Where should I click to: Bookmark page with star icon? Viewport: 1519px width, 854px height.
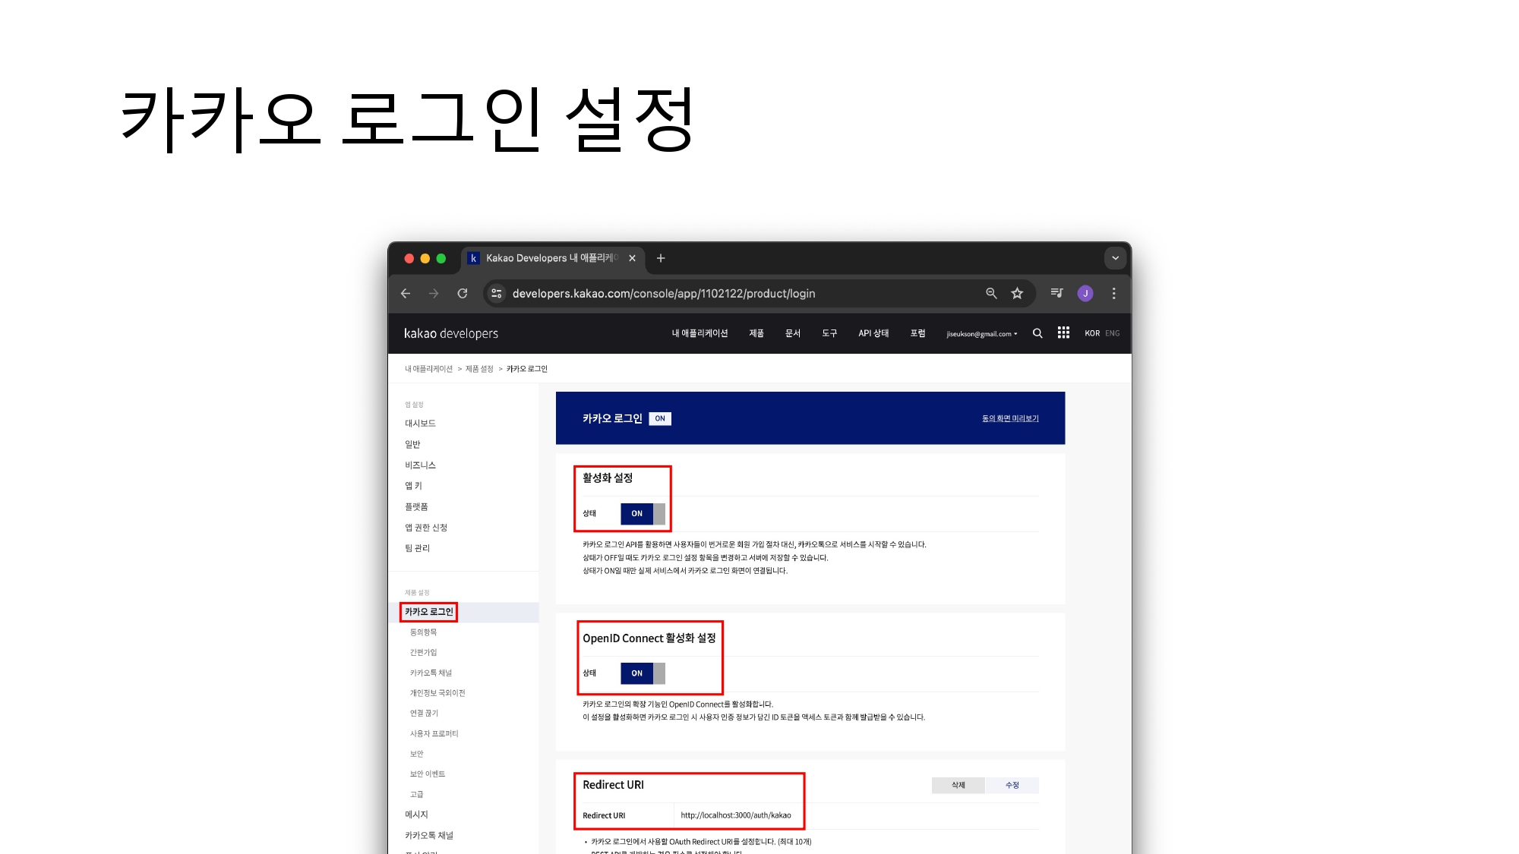pyautogui.click(x=1017, y=293)
